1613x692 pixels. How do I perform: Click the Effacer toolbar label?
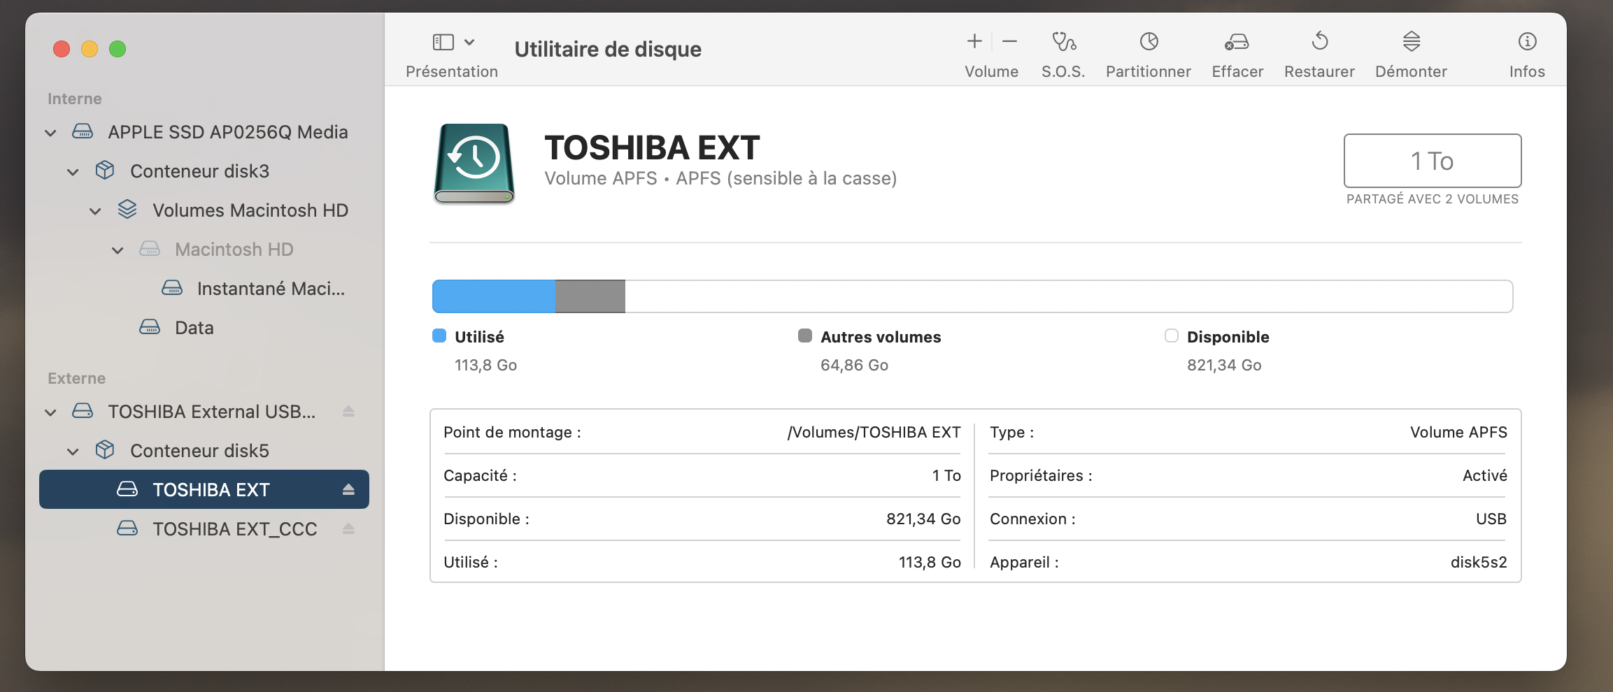coord(1237,71)
